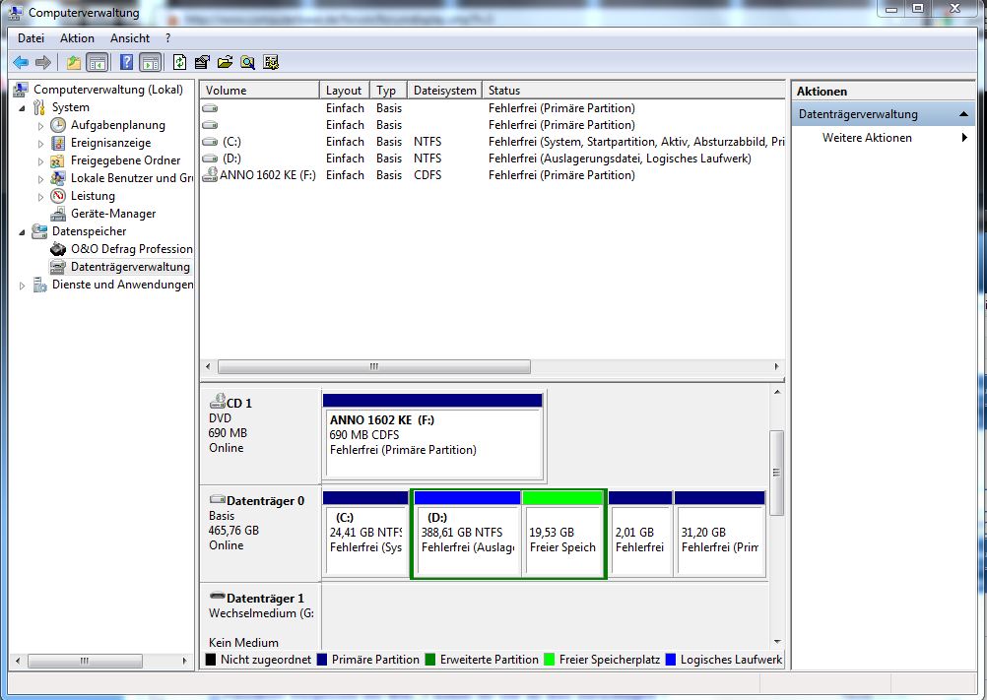Expand Lokale Benutzer und Gruppen arrow
This screenshot has width=987, height=700.
coord(41,178)
